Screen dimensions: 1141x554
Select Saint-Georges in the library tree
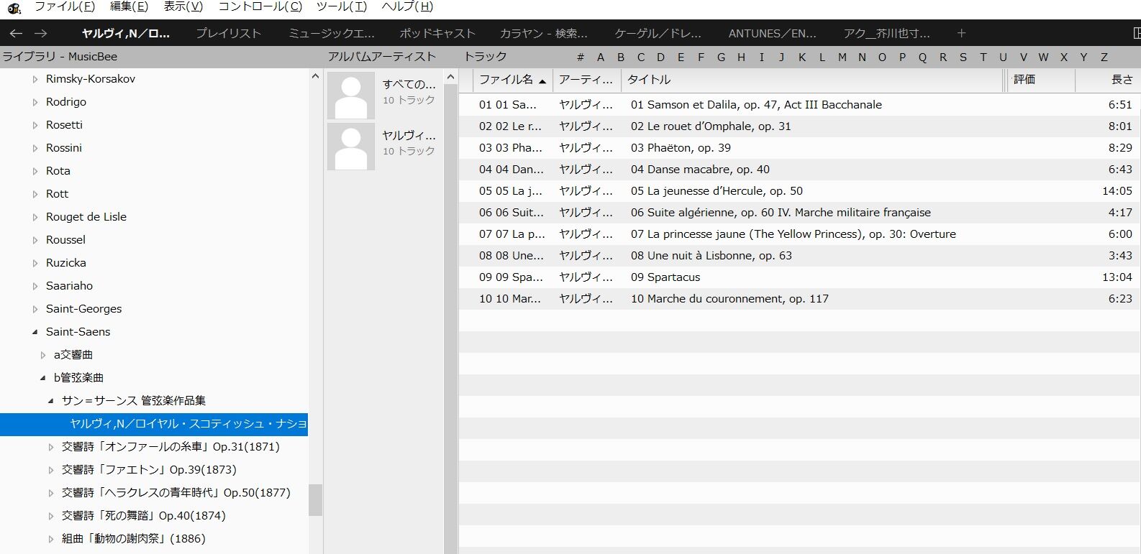83,309
